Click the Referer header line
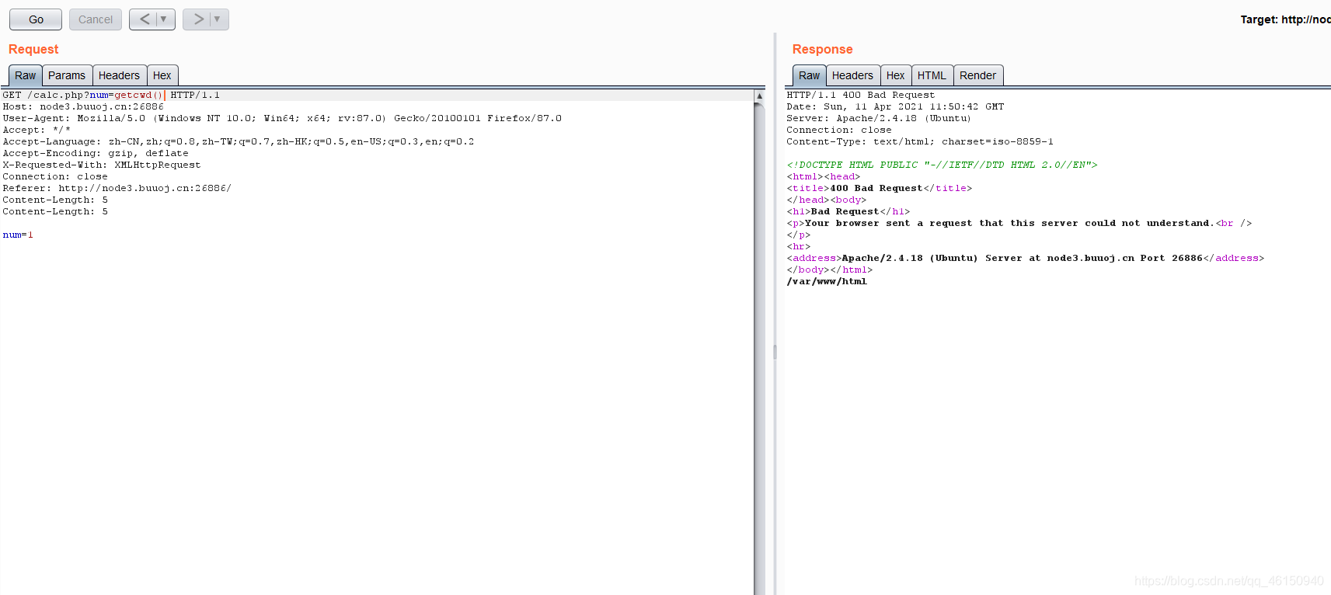The image size is (1331, 595). (117, 188)
